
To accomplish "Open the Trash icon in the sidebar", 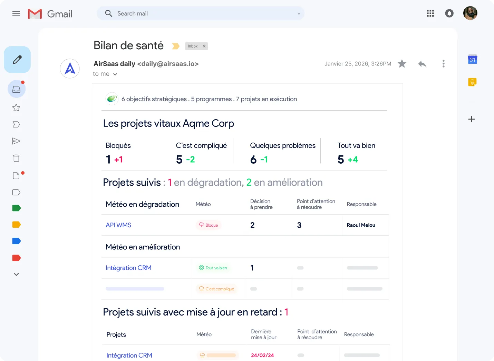I will [x=16, y=158].
